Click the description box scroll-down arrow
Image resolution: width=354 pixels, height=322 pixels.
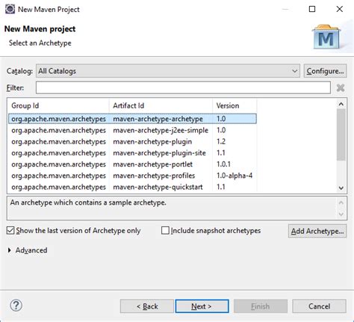(341, 214)
